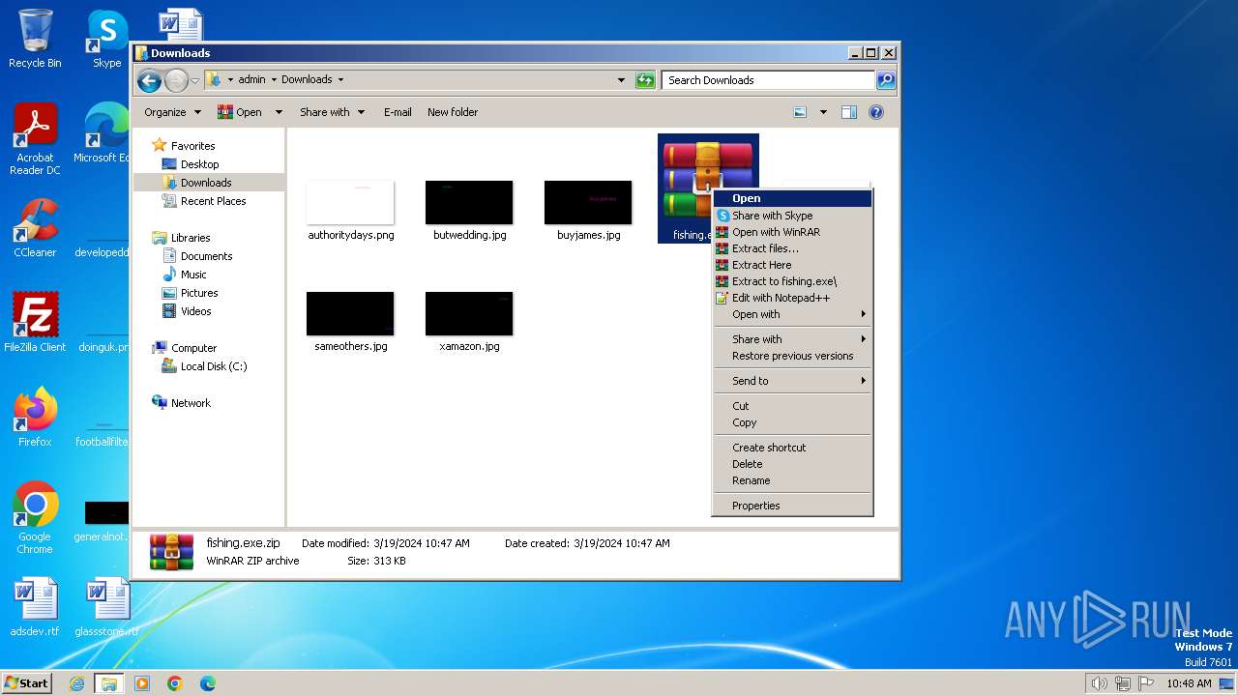Click the Start button
This screenshot has width=1238, height=696.
click(x=27, y=683)
